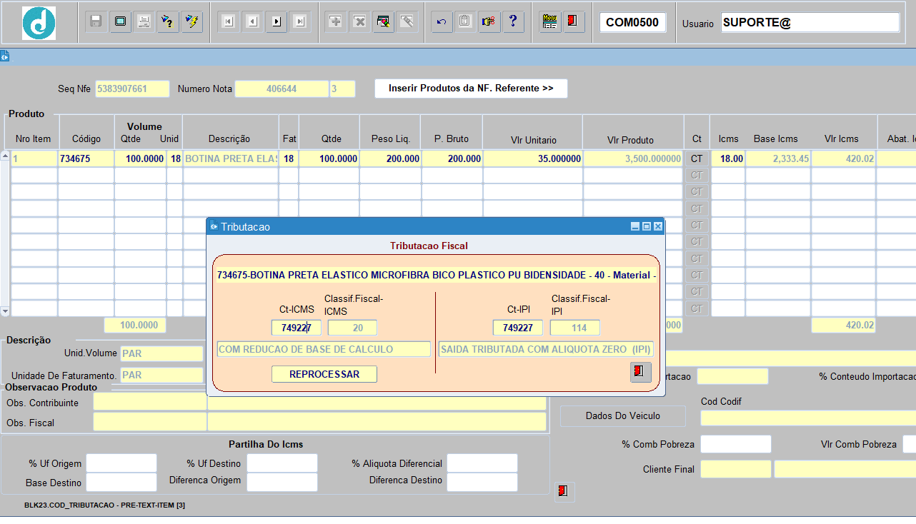
Task: Click the Print toolbar icon
Action: (x=144, y=21)
